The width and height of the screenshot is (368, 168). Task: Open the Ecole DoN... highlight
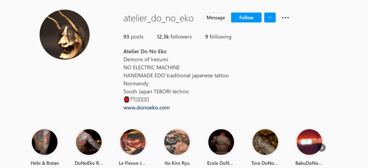221,142
